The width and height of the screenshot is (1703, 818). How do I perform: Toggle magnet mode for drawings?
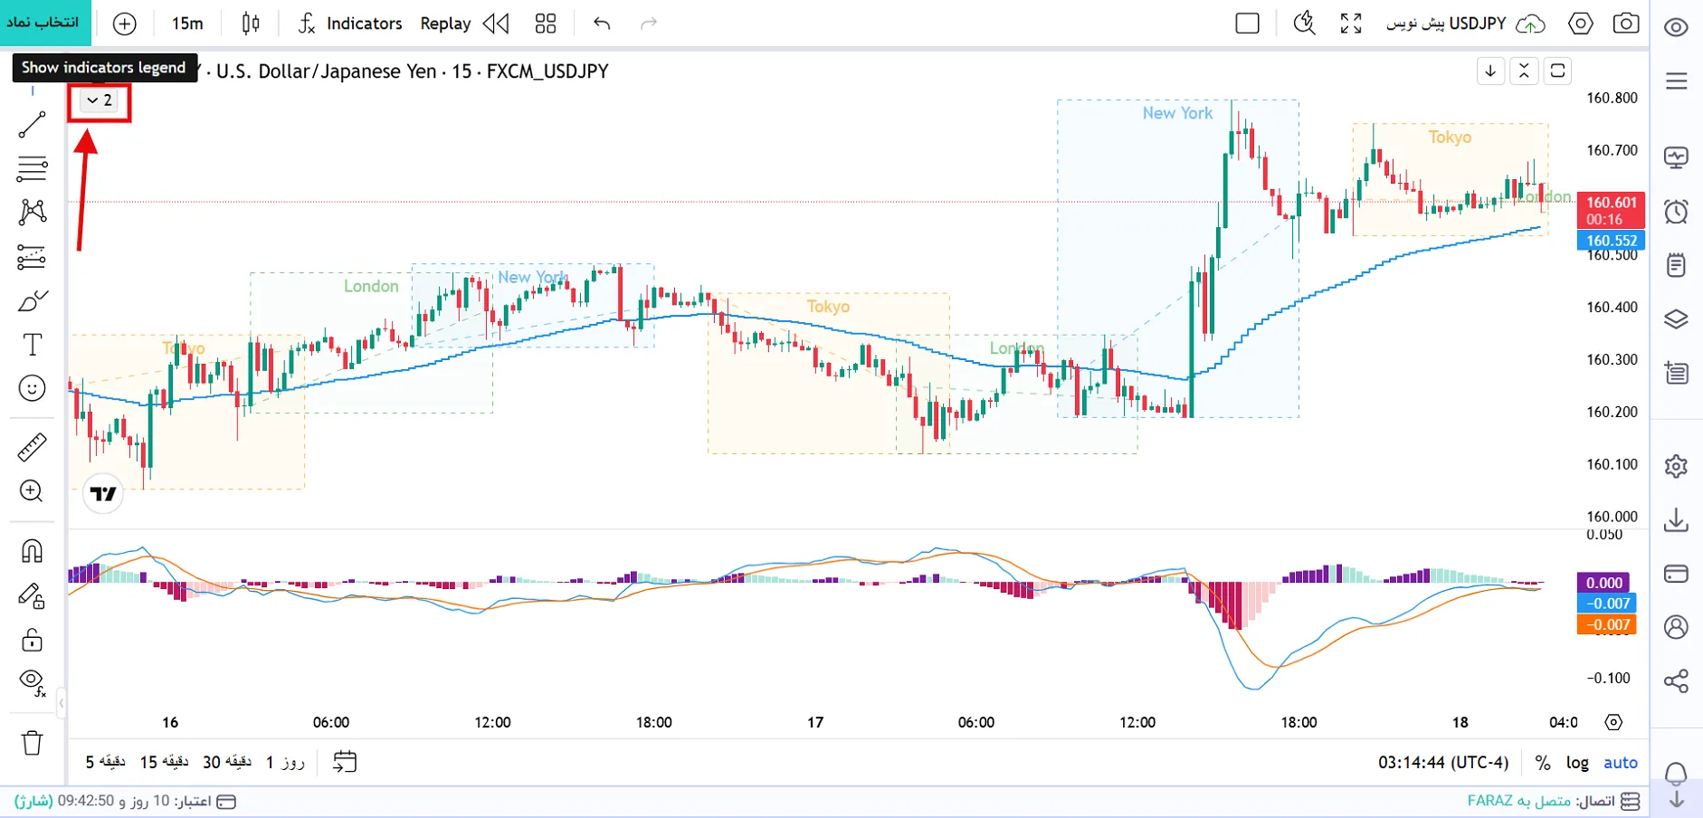[x=32, y=551]
